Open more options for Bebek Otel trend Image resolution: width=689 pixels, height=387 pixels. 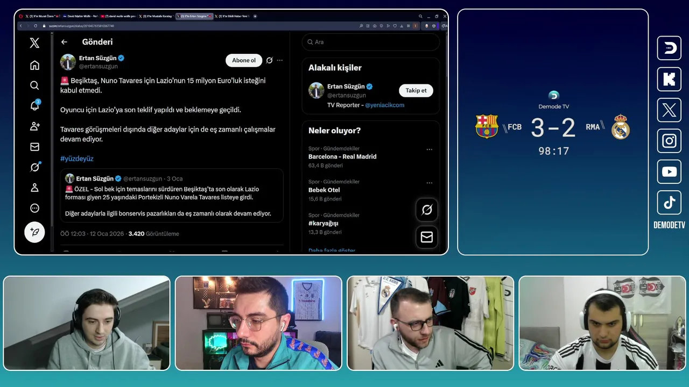click(429, 183)
